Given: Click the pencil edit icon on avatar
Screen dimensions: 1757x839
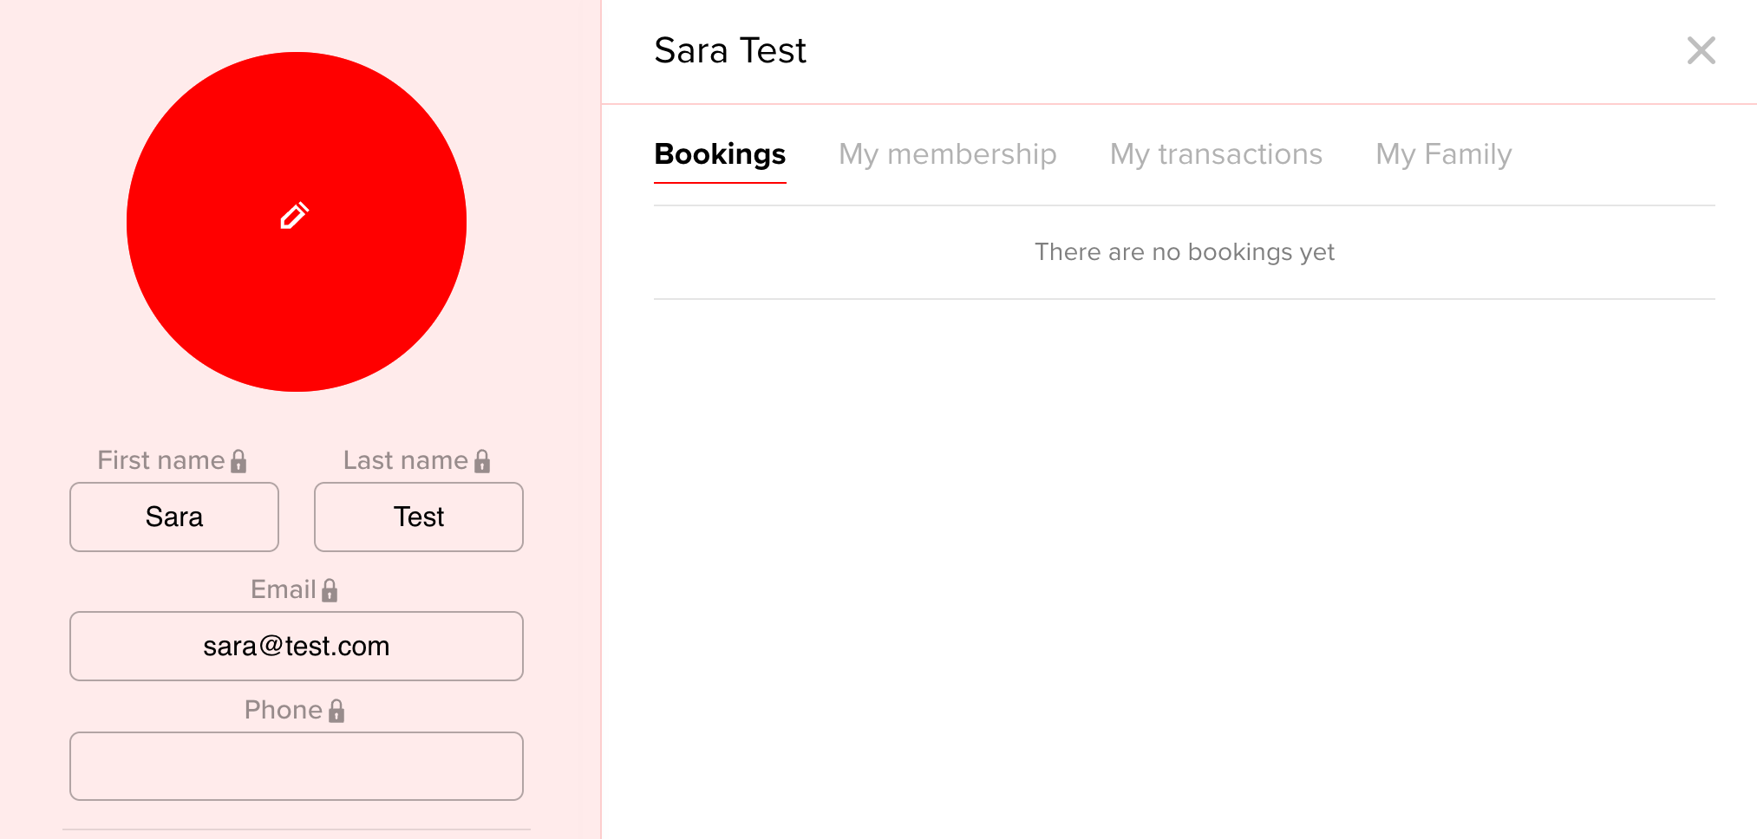Looking at the screenshot, I should 295,215.
